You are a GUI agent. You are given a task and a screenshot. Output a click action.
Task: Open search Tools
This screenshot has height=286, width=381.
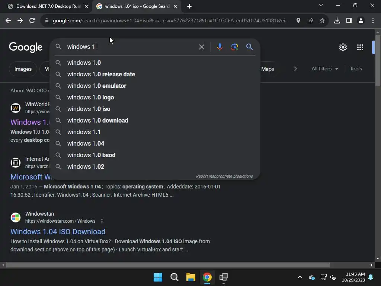(356, 69)
